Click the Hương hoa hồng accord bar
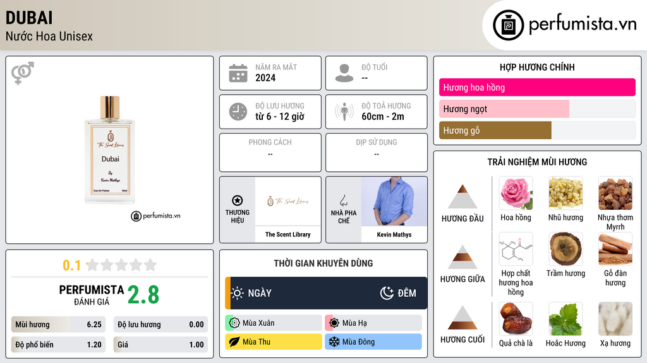The image size is (647, 363). click(x=537, y=87)
